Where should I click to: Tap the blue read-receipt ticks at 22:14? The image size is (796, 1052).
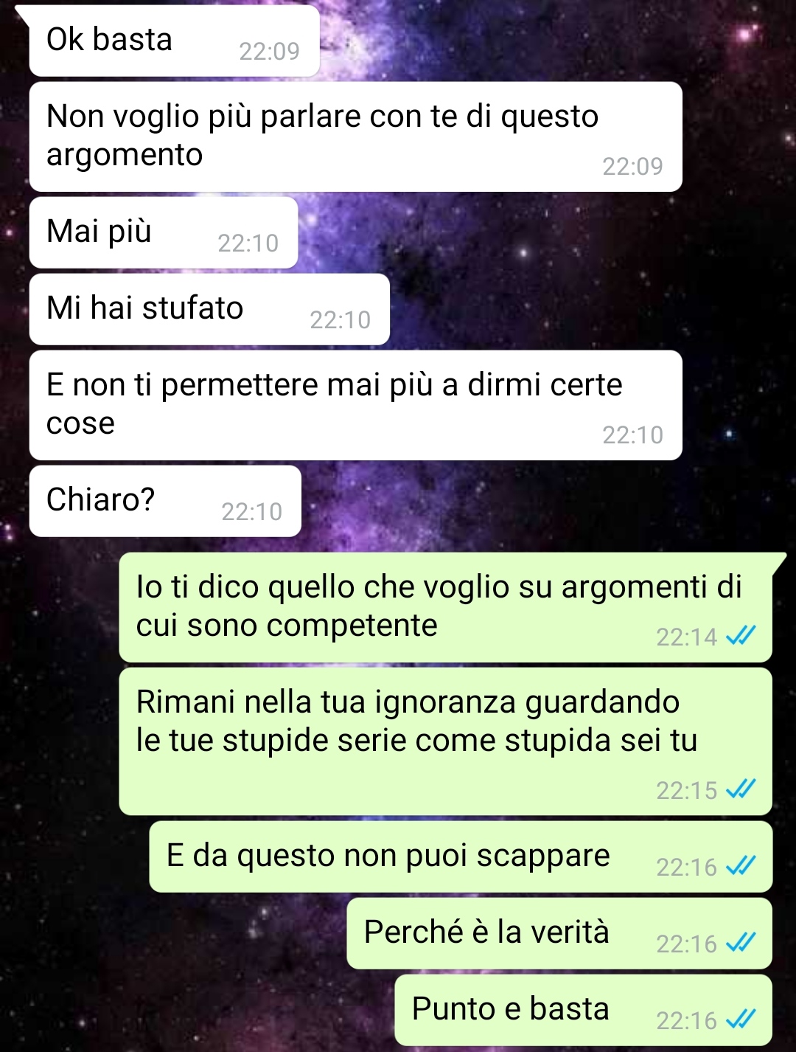(741, 635)
